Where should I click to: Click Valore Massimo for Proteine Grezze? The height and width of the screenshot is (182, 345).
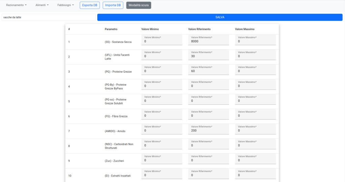click(255, 71)
